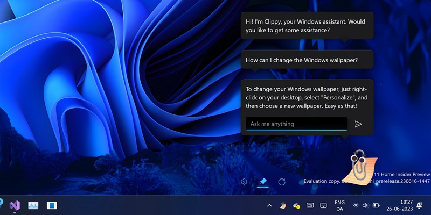431x215 pixels.
Task: Open the touch keyboard tray icon
Action: 310,205
